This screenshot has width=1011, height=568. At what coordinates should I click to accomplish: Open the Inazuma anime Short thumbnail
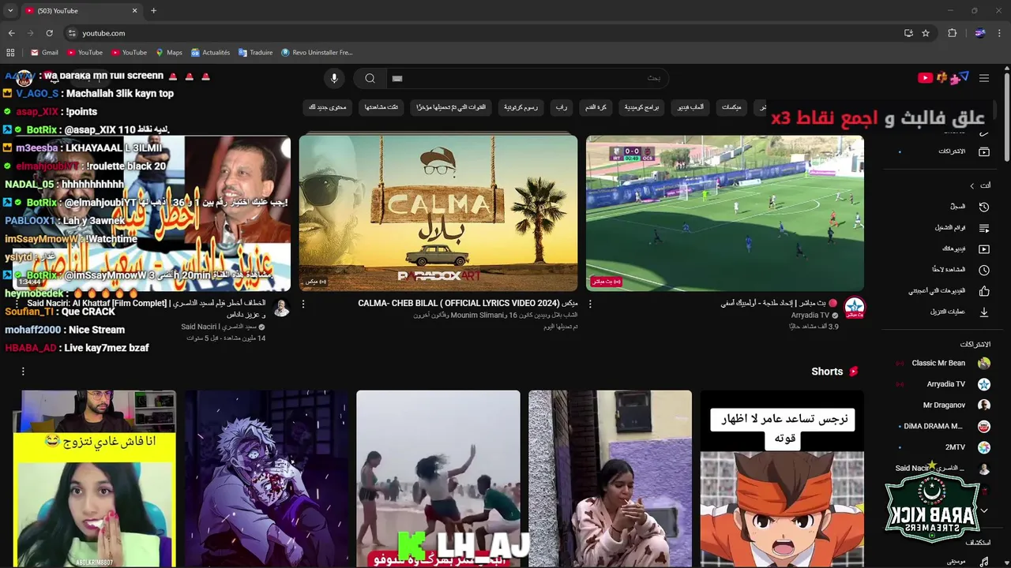coord(782,479)
